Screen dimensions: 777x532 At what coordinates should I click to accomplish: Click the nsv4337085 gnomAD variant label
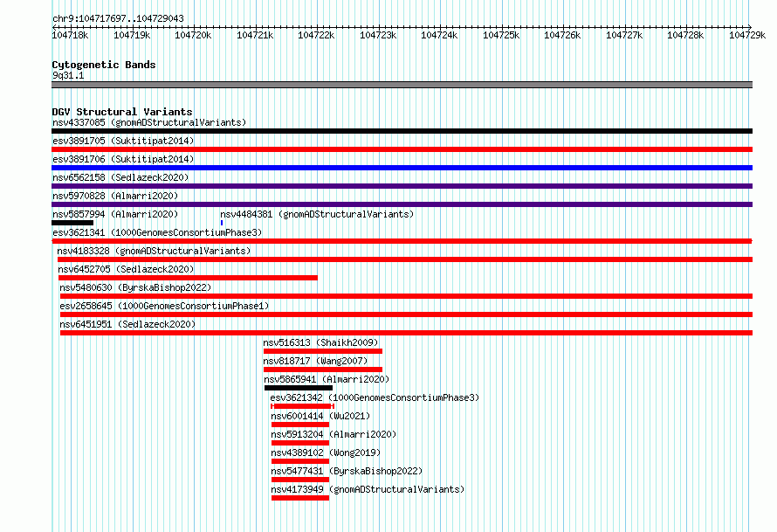pyautogui.click(x=149, y=122)
